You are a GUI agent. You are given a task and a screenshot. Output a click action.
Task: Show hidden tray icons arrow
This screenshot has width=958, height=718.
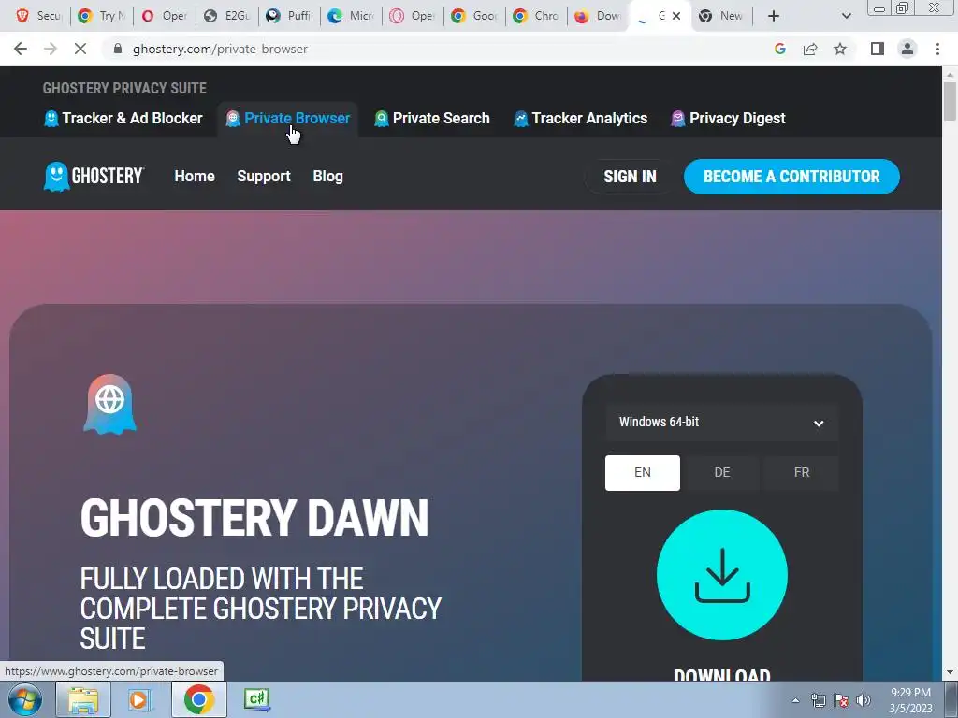(795, 700)
